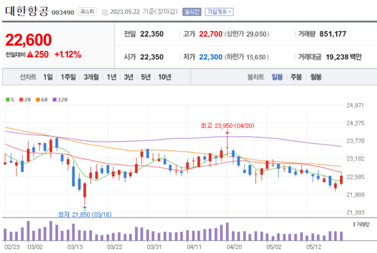The height and width of the screenshot is (253, 377).
Task: Click the 고가 value 22,700
Action: [211, 34]
